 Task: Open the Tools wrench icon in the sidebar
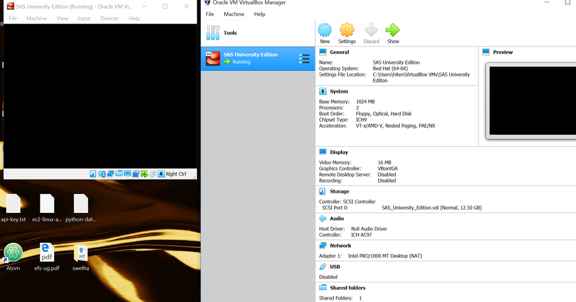coord(213,33)
